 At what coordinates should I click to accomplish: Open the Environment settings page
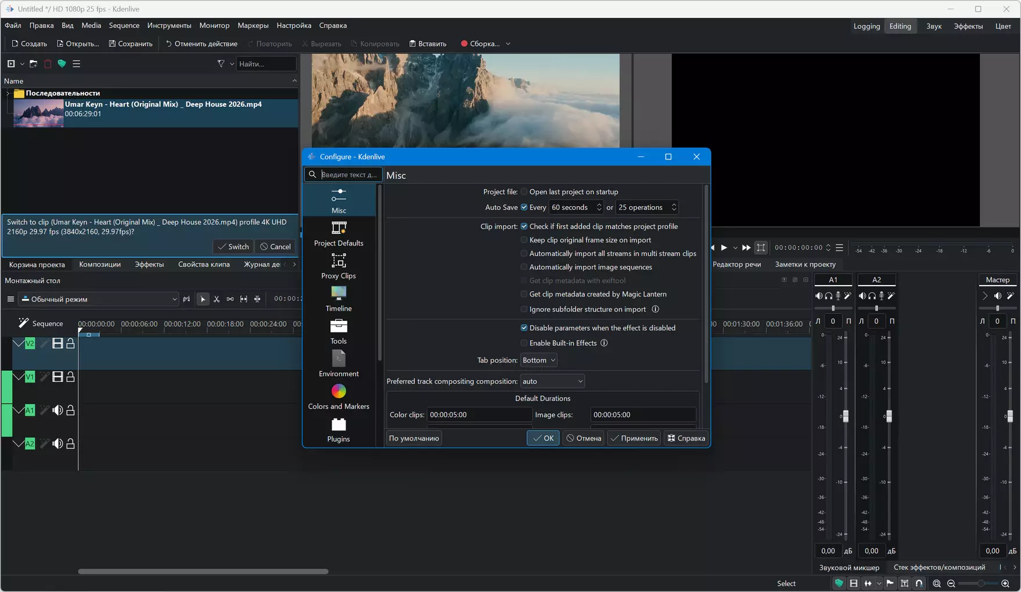[x=338, y=364]
